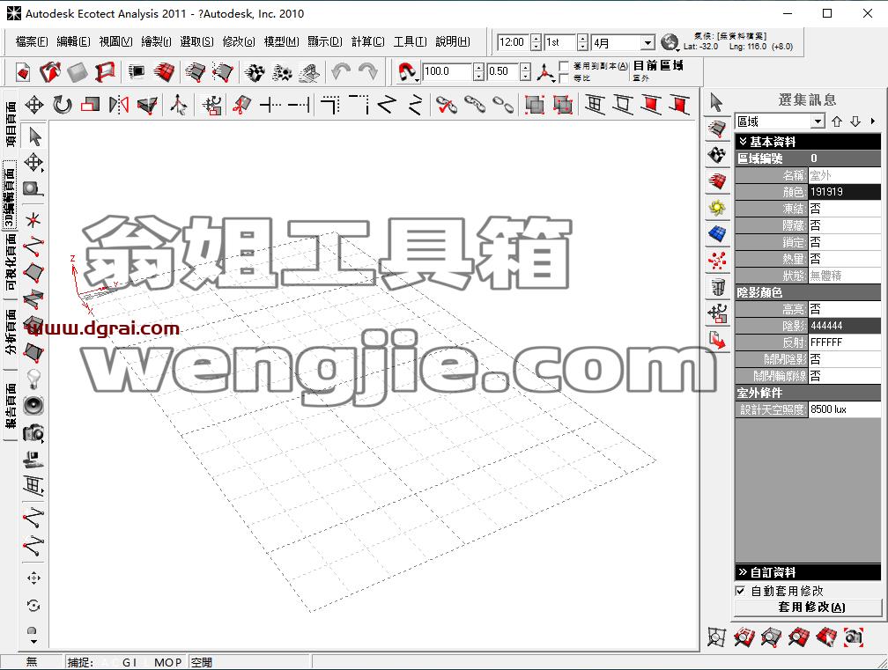
Task: Increase the 100.0 value stepper
Action: point(478,67)
